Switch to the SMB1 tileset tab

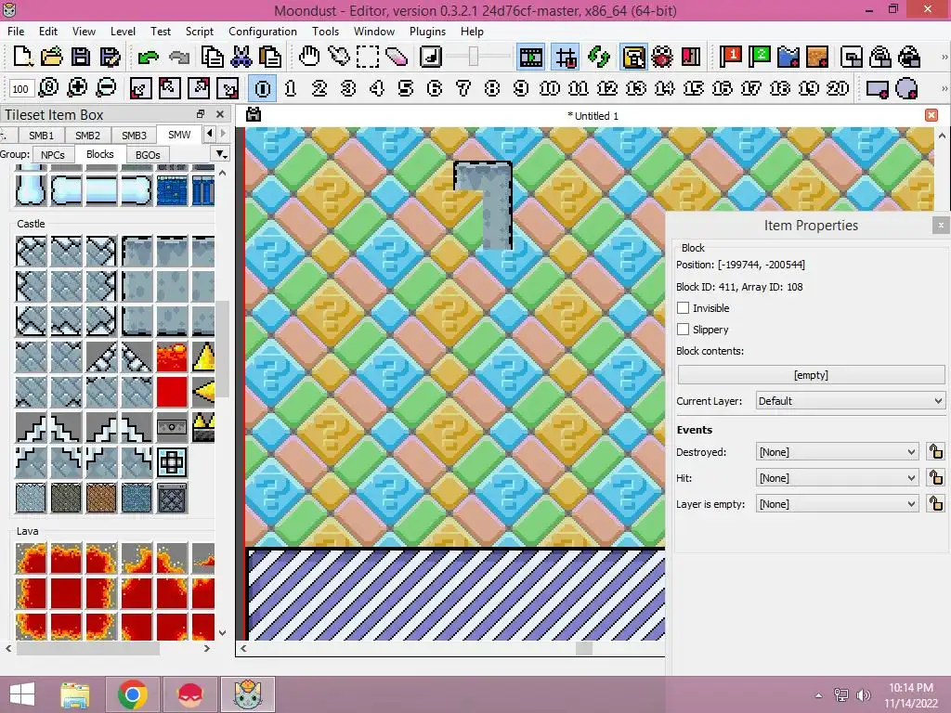[x=41, y=136]
